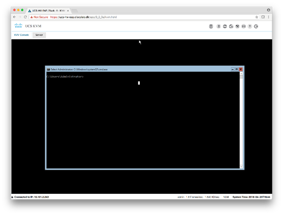Open Chrome profile icon at top right
The height and width of the screenshot is (215, 283).
[x=268, y=10]
